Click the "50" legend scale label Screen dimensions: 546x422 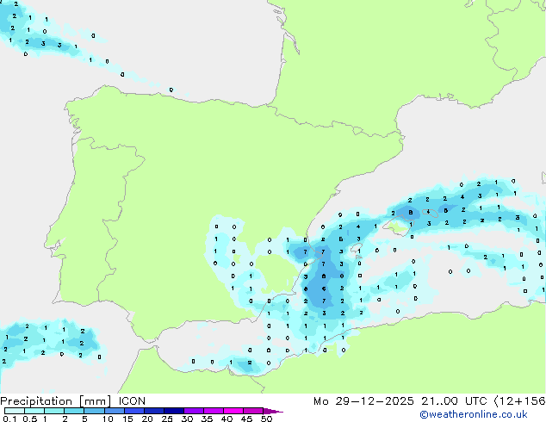266,419
